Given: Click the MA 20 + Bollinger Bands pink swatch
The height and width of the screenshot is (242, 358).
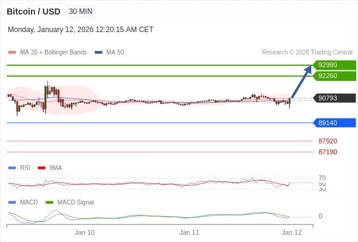Looking at the screenshot, I should pyautogui.click(x=12, y=53).
